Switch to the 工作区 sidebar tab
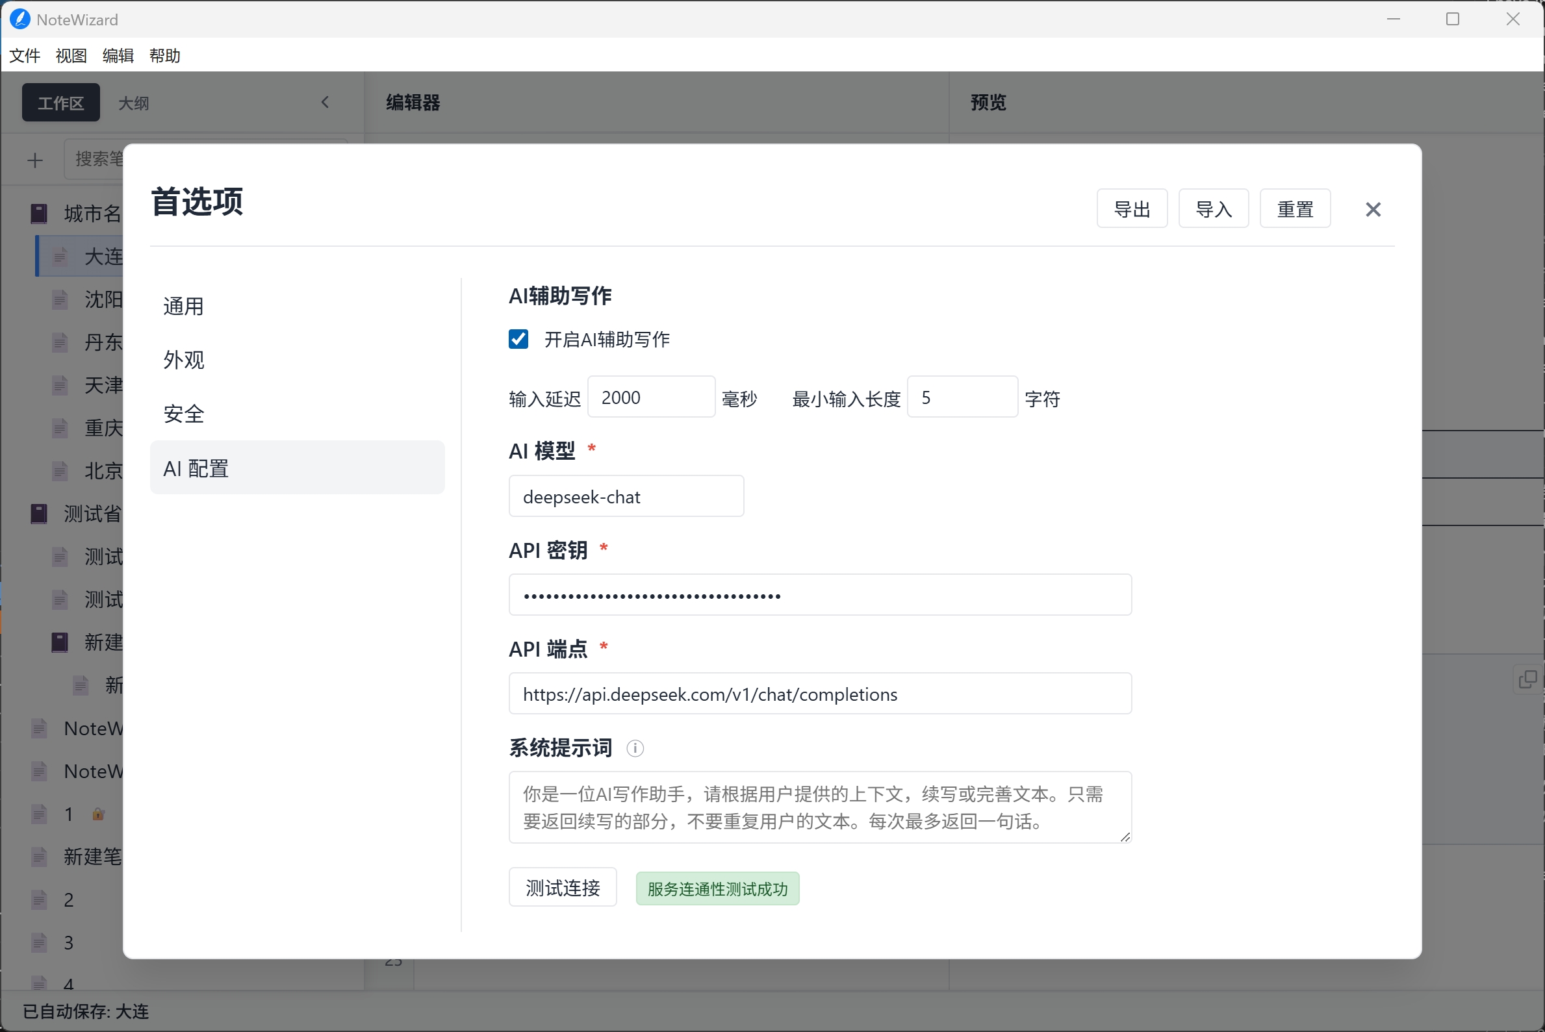This screenshot has width=1545, height=1032. 60,103
